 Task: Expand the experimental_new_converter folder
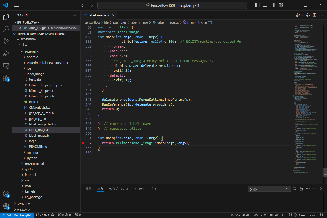(46, 63)
